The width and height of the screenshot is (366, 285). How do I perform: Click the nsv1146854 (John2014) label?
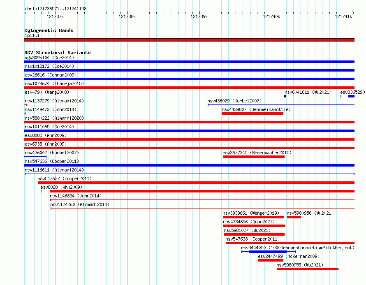click(76, 196)
